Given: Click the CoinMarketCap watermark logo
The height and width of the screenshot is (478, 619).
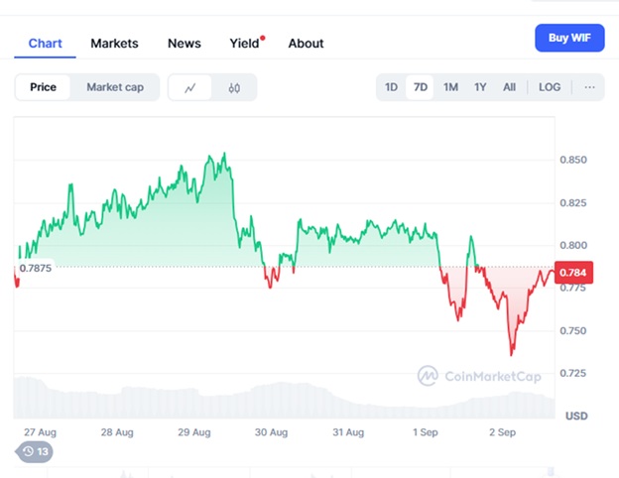Looking at the screenshot, I should click(429, 376).
